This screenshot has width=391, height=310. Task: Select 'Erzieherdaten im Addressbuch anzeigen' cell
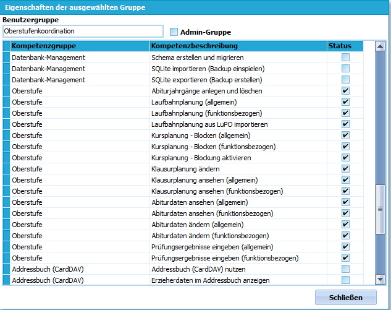238,280
